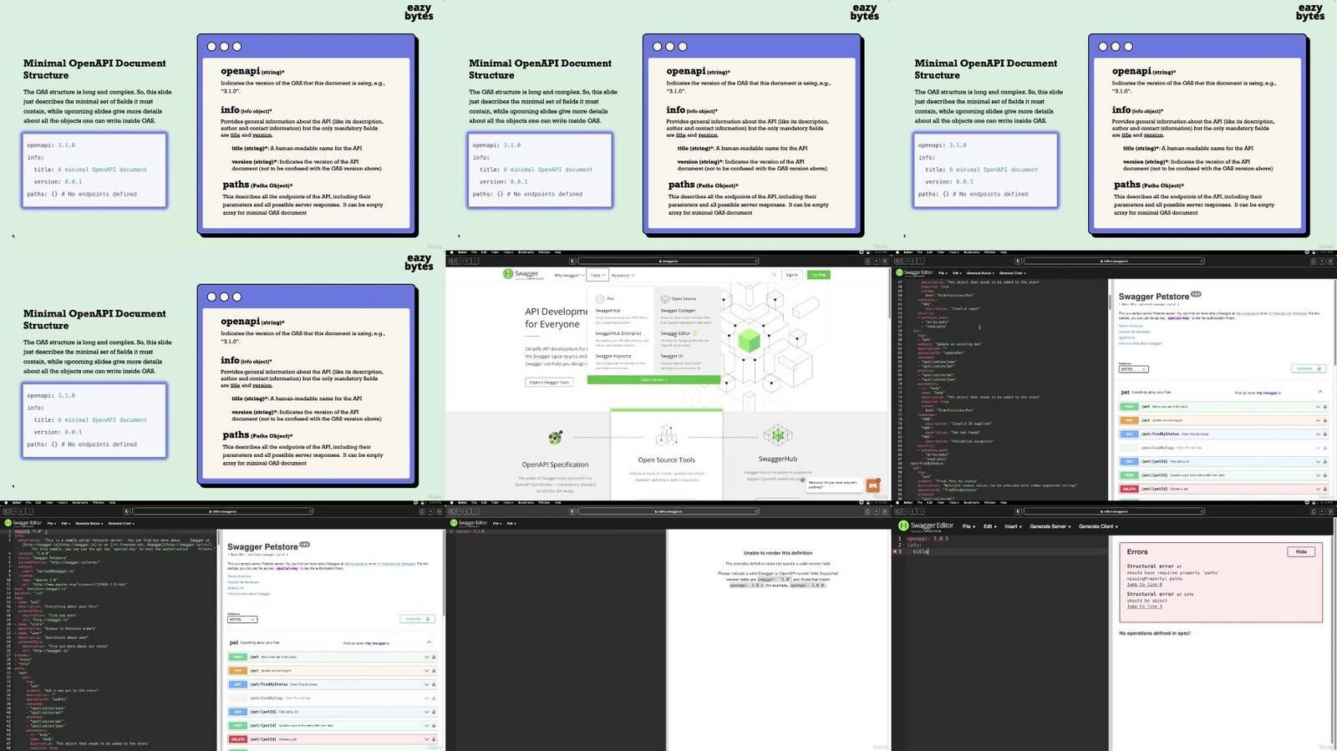1337x751 pixels.
Task: Select Swagger UI in the Tools dropdown
Action: (671, 356)
